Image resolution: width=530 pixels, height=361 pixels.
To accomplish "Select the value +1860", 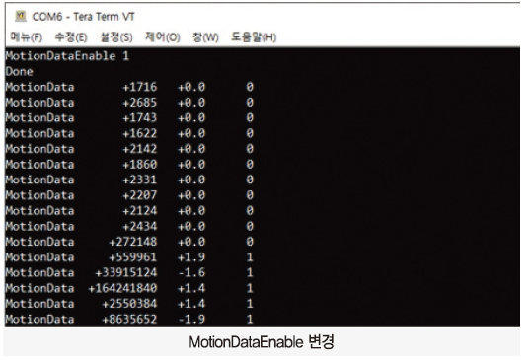I will 139,165.
